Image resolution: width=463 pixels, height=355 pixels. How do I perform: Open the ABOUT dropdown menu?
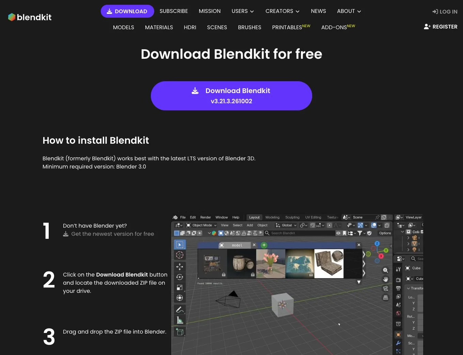coord(349,11)
